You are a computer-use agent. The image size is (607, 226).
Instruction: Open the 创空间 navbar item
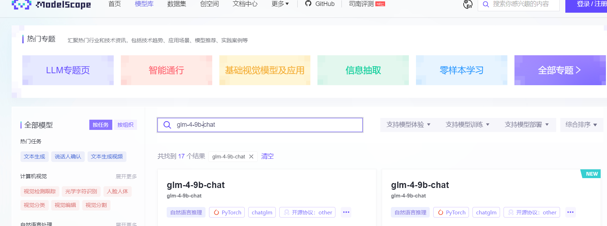click(x=209, y=4)
